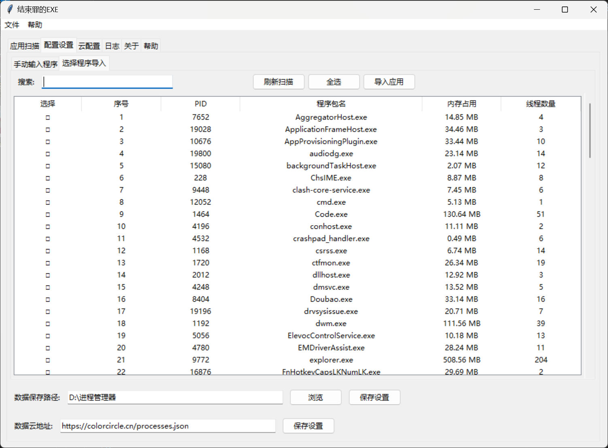
Task: Open the 文件 menu
Action: click(x=12, y=25)
